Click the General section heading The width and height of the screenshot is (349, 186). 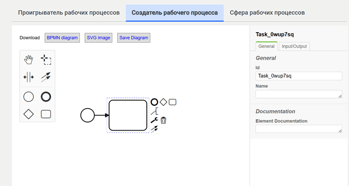pyautogui.click(x=266, y=58)
